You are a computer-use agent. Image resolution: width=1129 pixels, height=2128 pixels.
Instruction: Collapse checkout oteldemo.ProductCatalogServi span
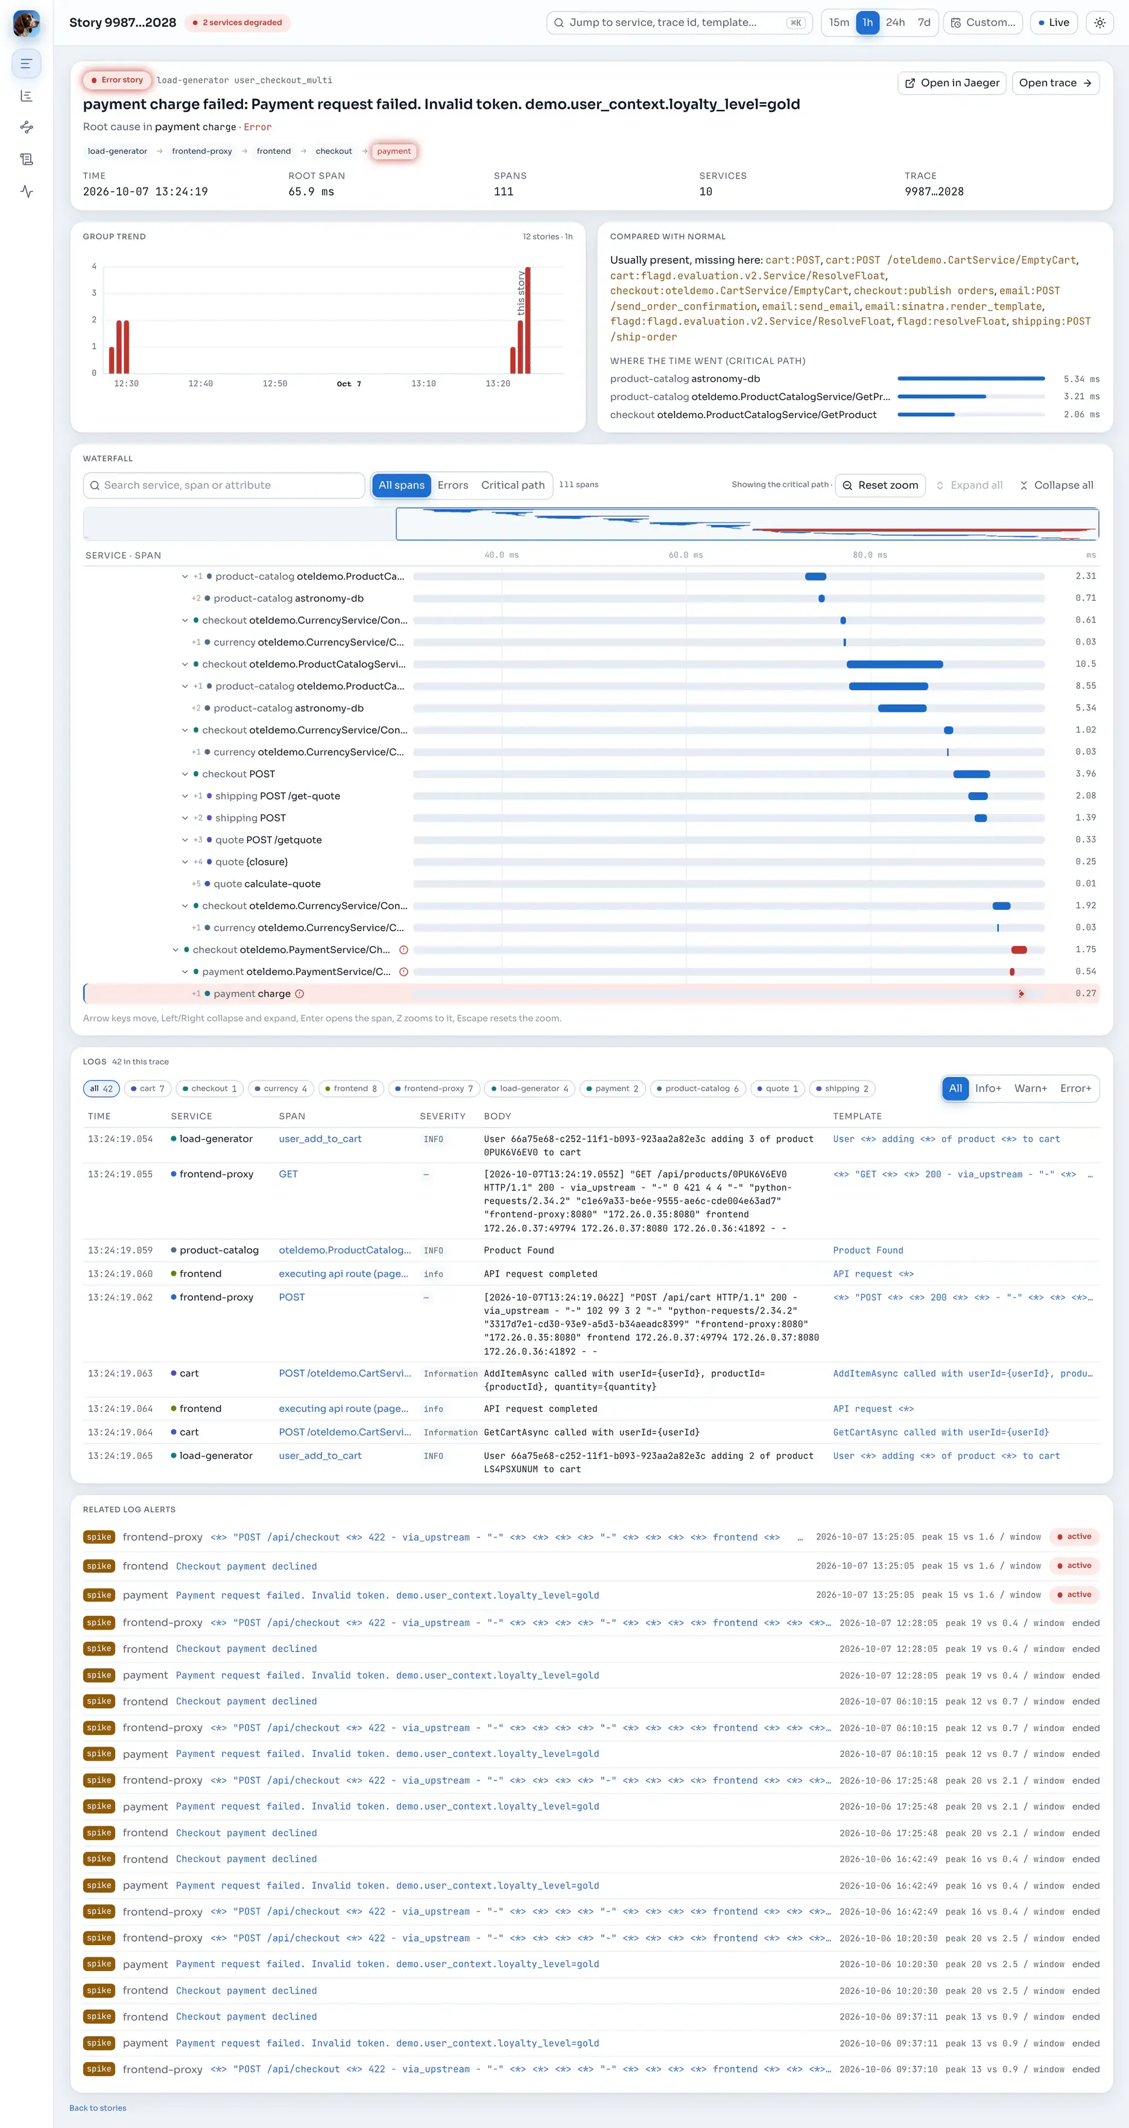pos(185,664)
